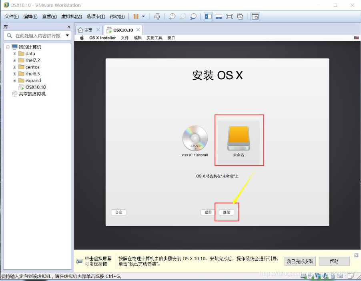The width and height of the screenshot is (361, 281).
Task: Dismiss the installation hint bar
Action: pyautogui.click(x=356, y=255)
